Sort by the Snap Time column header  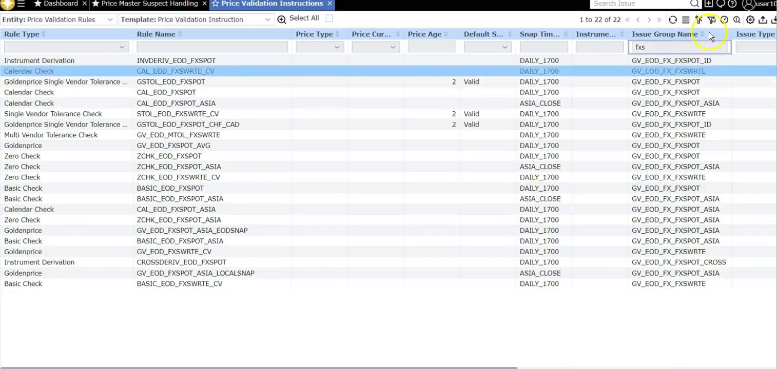(x=539, y=34)
